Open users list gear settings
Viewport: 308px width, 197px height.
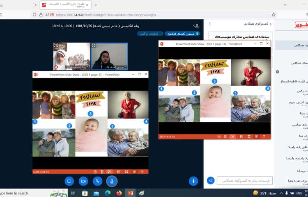coord(277,72)
